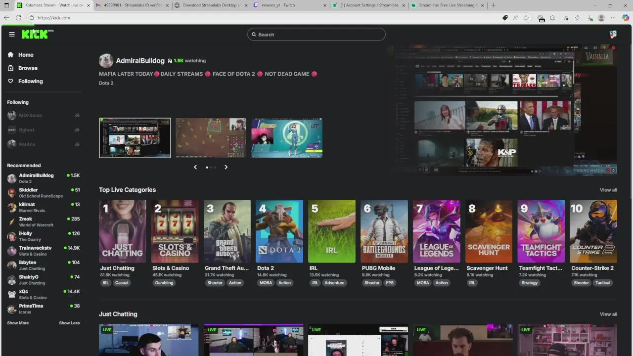Click View all for Top Live Categories
Image resolution: width=633 pixels, height=356 pixels.
(x=608, y=190)
